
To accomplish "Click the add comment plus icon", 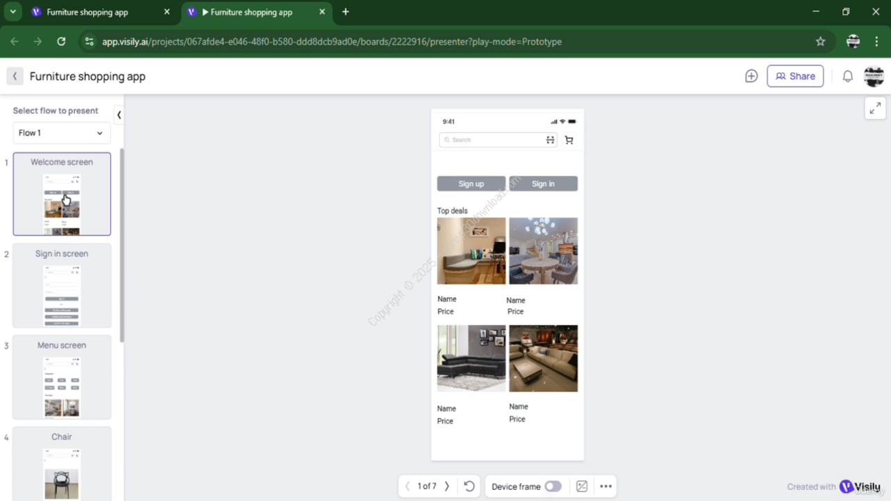I will click(751, 77).
